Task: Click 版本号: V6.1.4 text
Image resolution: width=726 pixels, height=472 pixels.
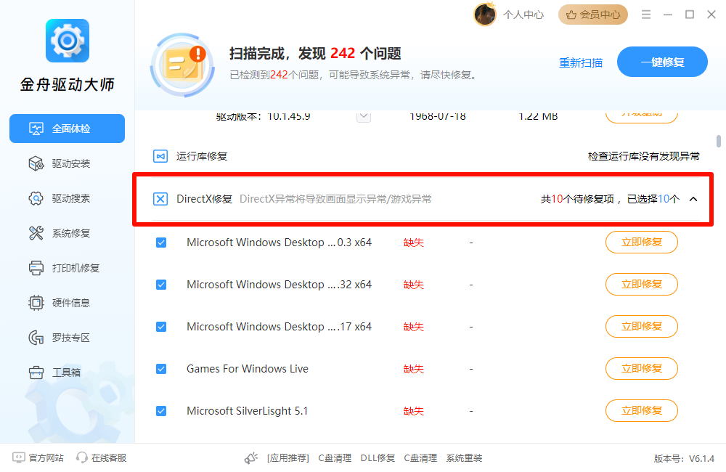Action: 685,459
